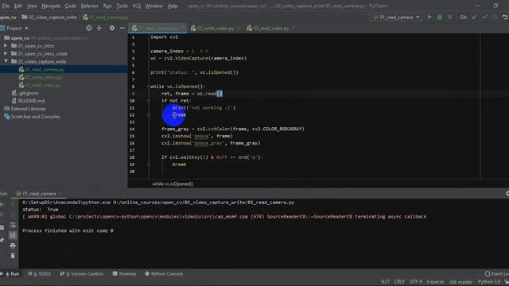Click the CRLF line separator in status bar
Screen dimensions: 509x286
(x=399, y=281)
